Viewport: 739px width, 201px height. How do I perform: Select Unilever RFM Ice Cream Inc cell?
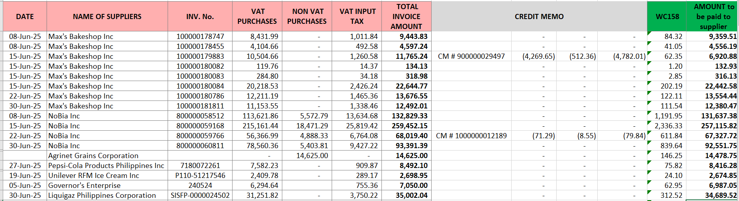coord(107,176)
